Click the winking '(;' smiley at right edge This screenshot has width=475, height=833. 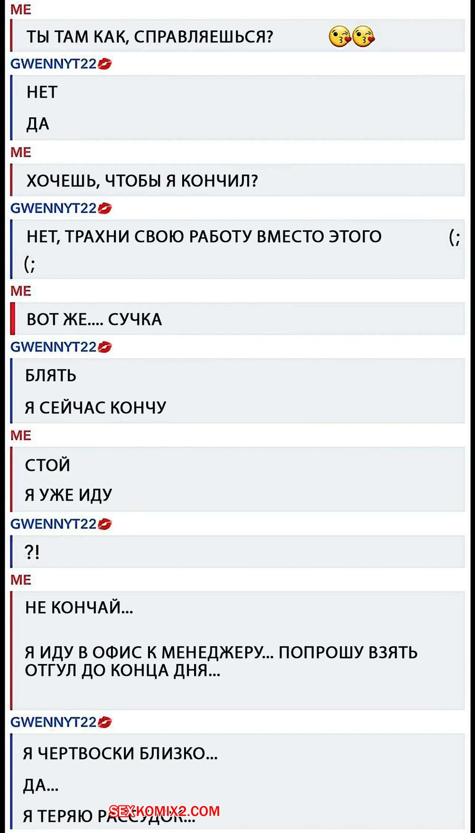(x=454, y=237)
